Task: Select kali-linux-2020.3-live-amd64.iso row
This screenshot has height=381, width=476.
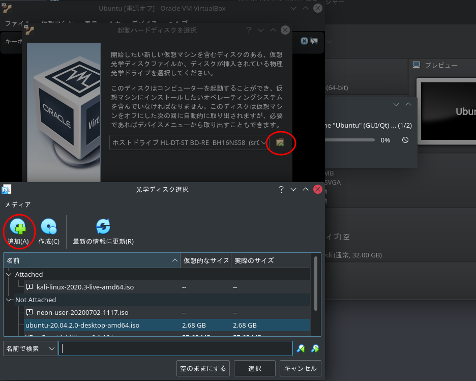Action: [167, 287]
